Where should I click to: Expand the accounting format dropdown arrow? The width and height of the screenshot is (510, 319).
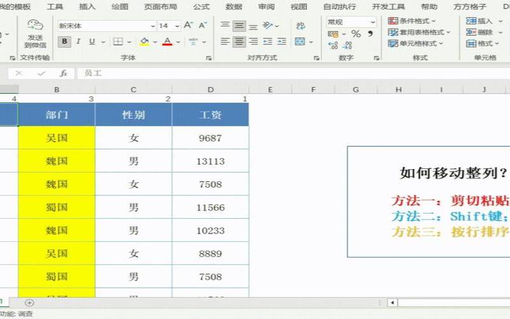(x=344, y=34)
